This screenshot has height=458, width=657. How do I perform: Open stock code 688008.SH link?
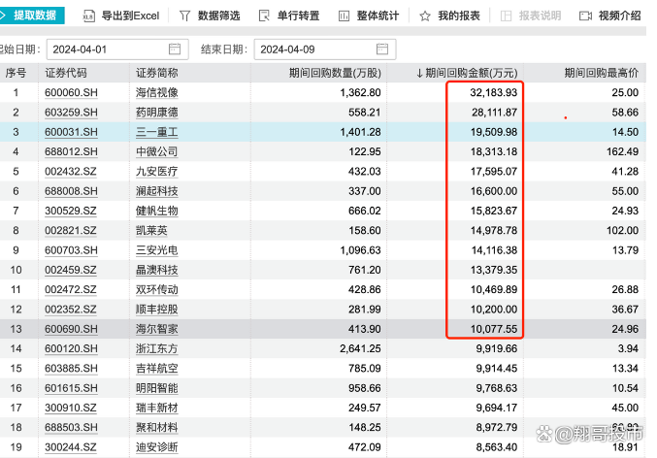[71, 191]
